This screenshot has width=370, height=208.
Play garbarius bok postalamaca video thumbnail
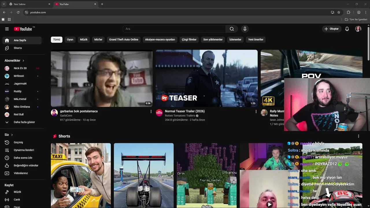coord(102,78)
